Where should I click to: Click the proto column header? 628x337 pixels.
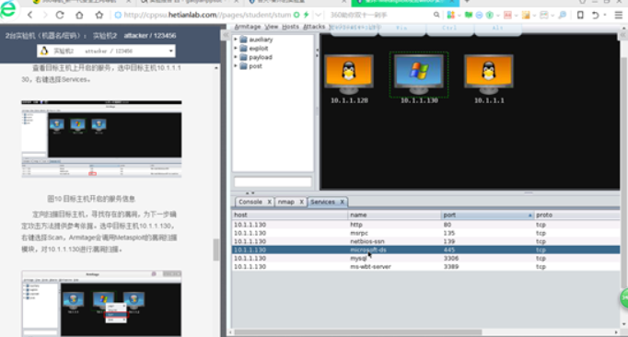(577, 215)
